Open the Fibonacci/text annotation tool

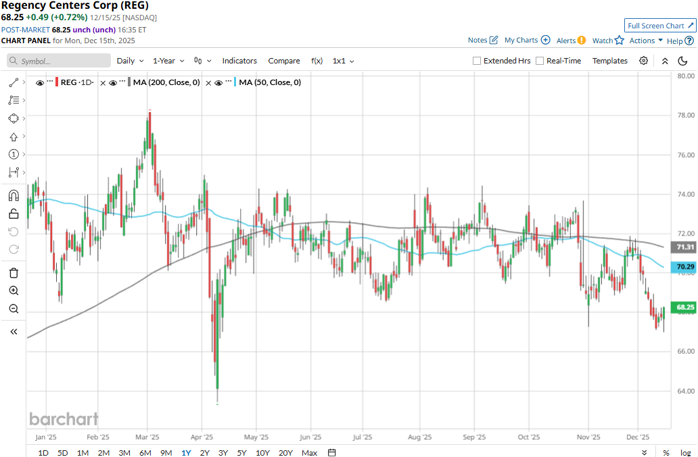coord(14,101)
